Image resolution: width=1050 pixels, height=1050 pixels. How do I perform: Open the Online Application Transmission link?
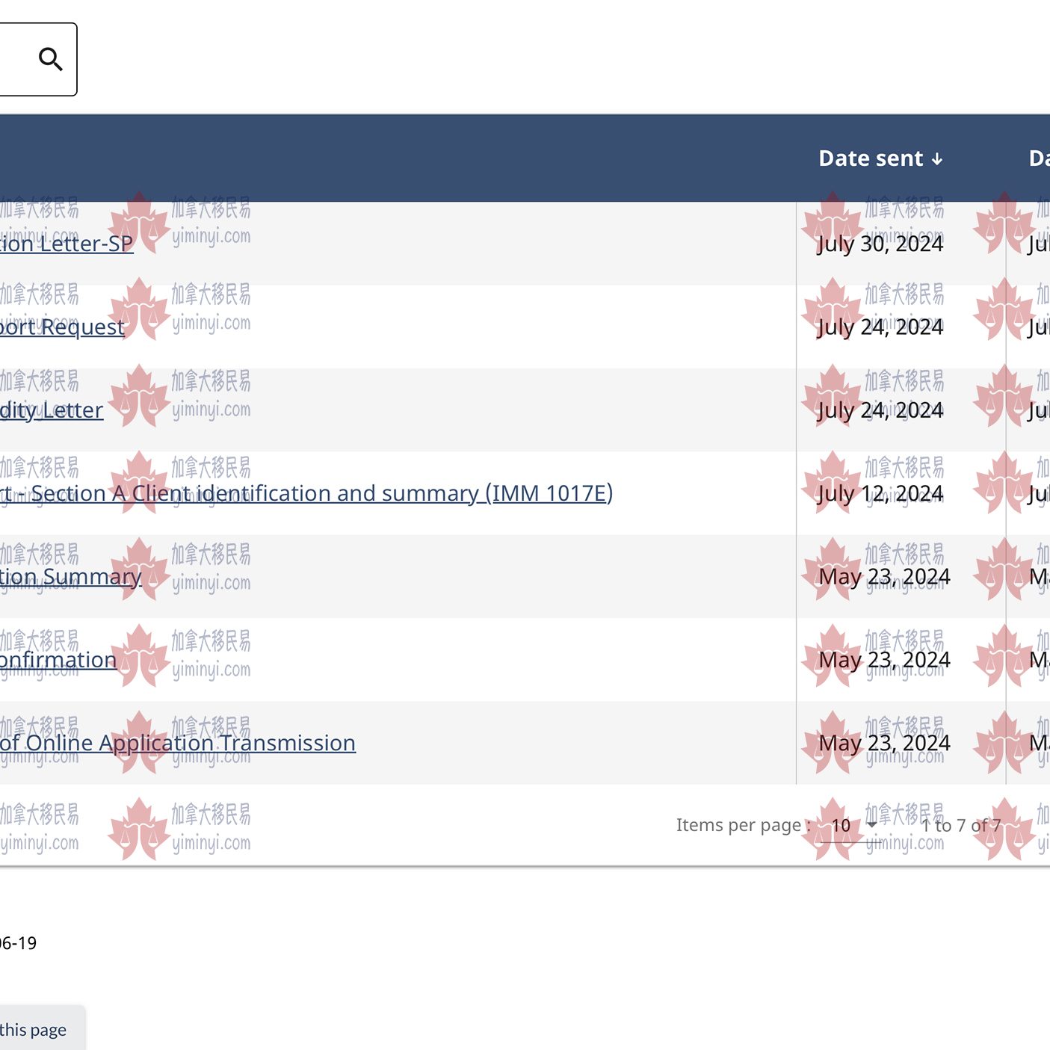pyautogui.click(x=178, y=743)
